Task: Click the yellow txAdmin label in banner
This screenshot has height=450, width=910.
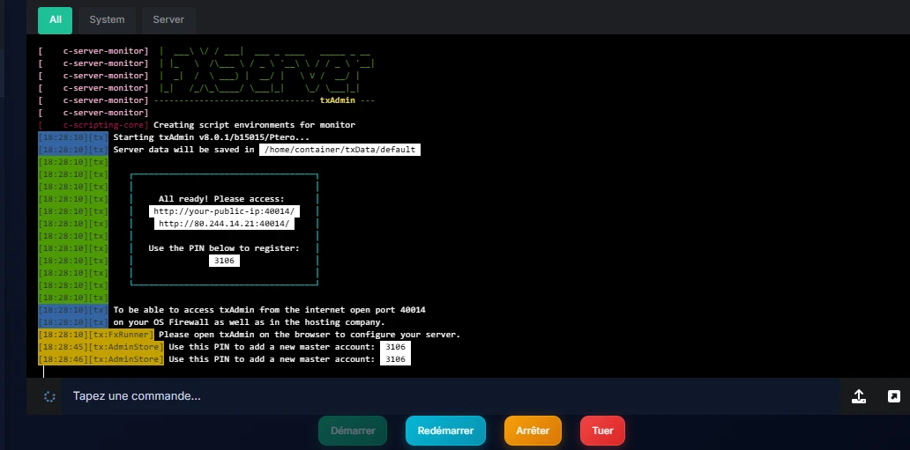Action: (338, 100)
